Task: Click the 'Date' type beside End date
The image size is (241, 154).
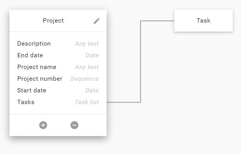Action: point(92,55)
